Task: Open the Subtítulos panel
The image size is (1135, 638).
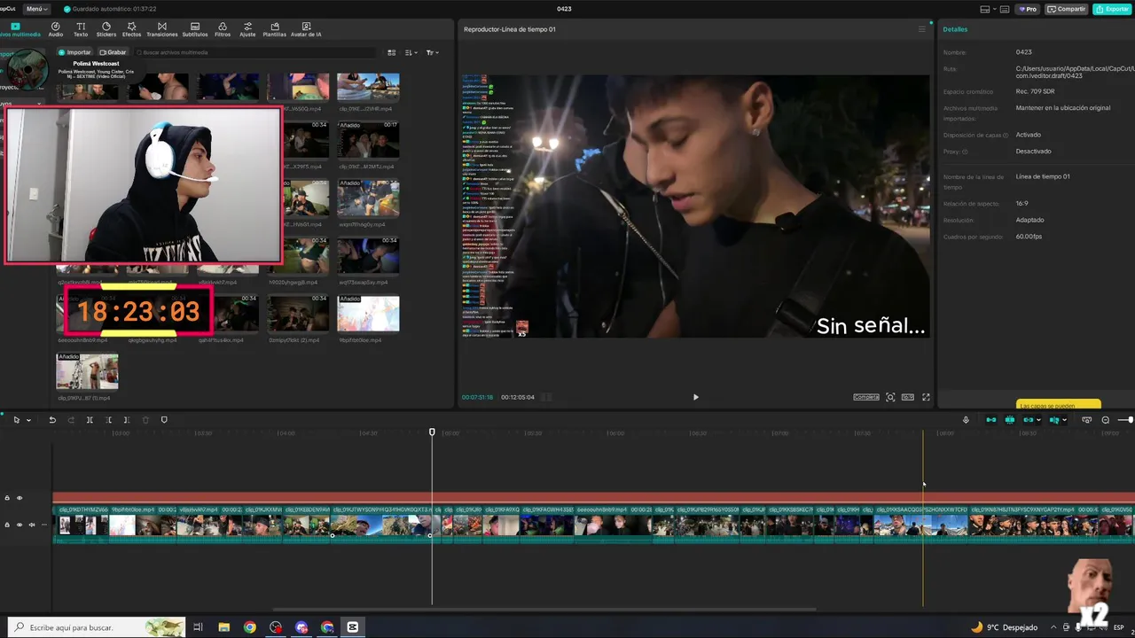Action: click(x=195, y=29)
